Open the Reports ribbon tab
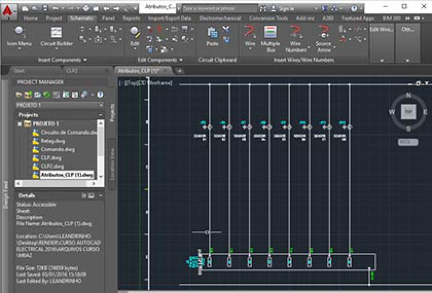This screenshot has height=293, width=432. point(131,18)
